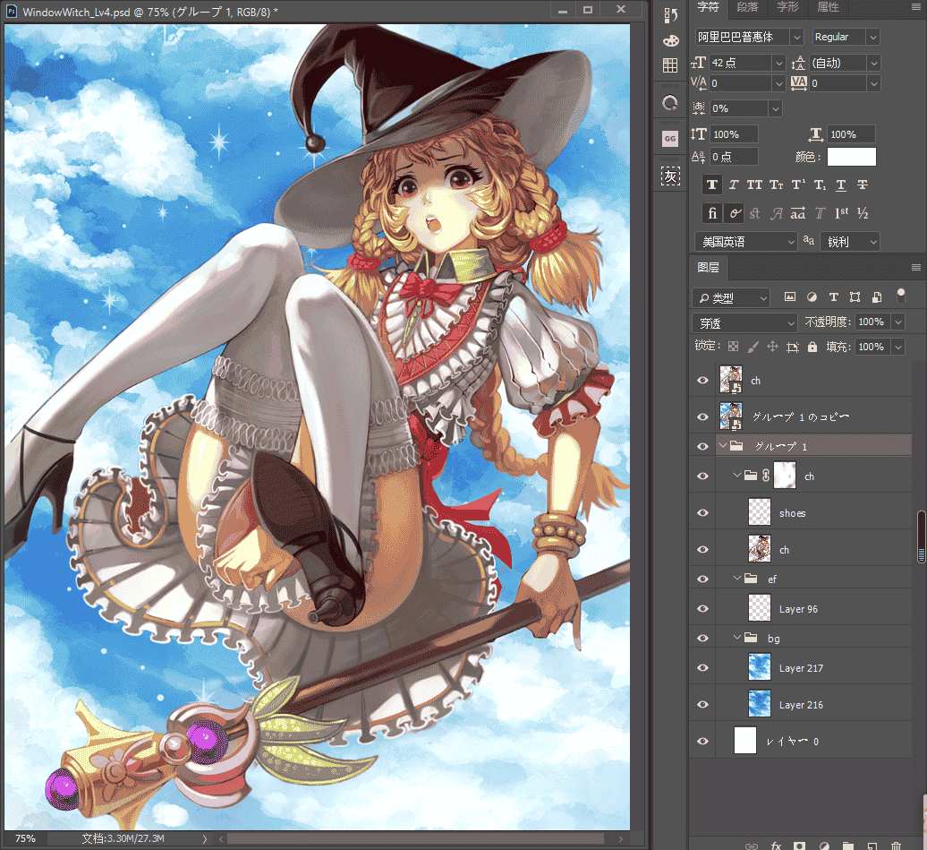The height and width of the screenshot is (850, 927).
Task: Toggle strikethrough text style
Action: coord(863,185)
